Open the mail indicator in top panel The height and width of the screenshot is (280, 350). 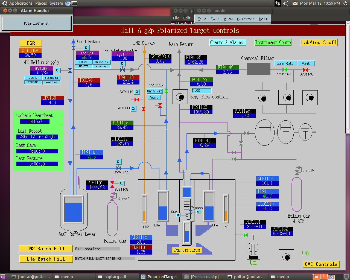click(295, 3)
